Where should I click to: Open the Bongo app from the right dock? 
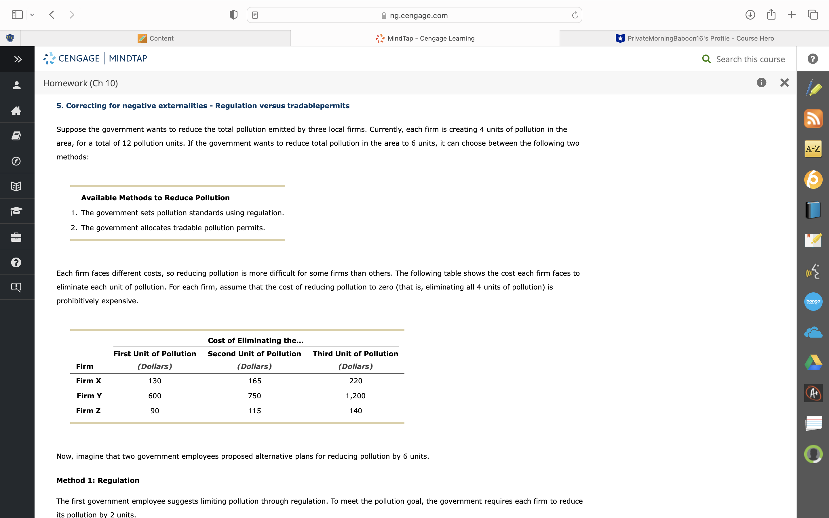tap(813, 302)
